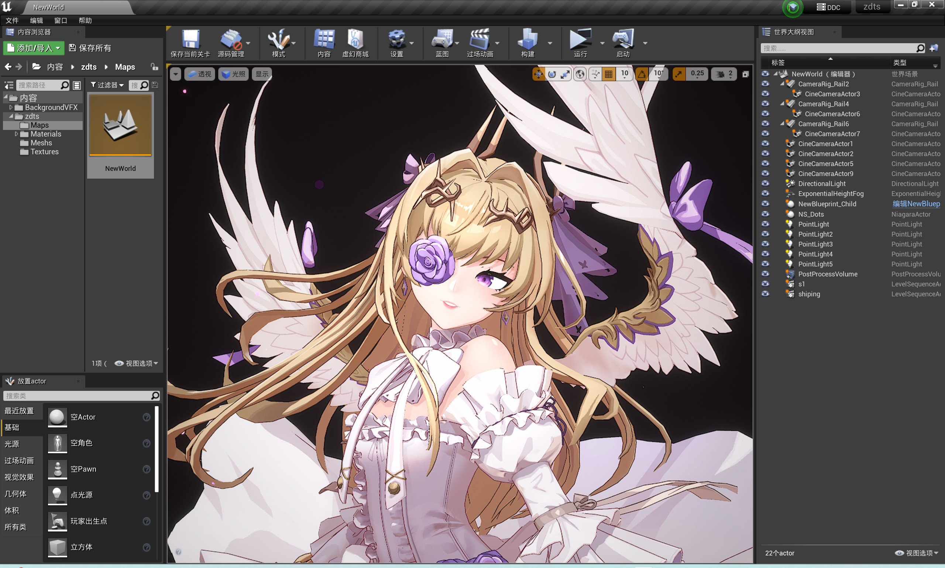
Task: Open the Modes tool icon
Action: tap(278, 39)
